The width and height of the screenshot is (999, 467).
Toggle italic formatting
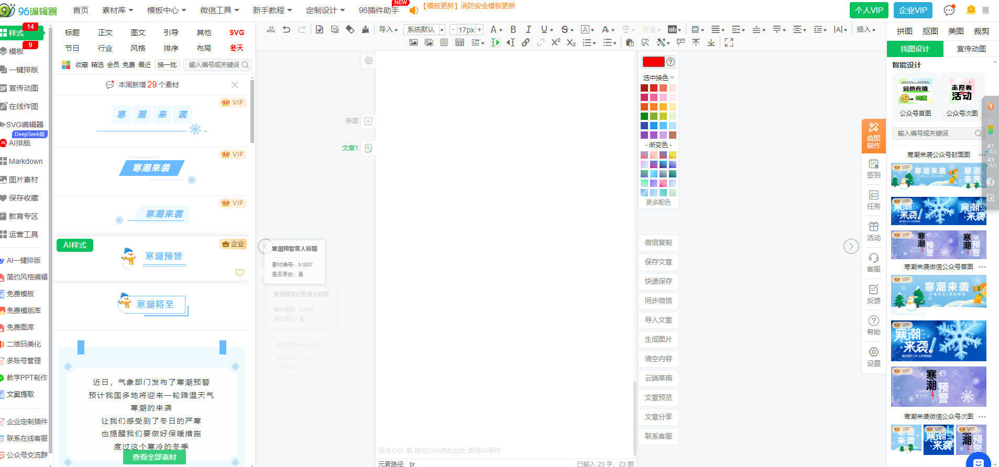[528, 30]
